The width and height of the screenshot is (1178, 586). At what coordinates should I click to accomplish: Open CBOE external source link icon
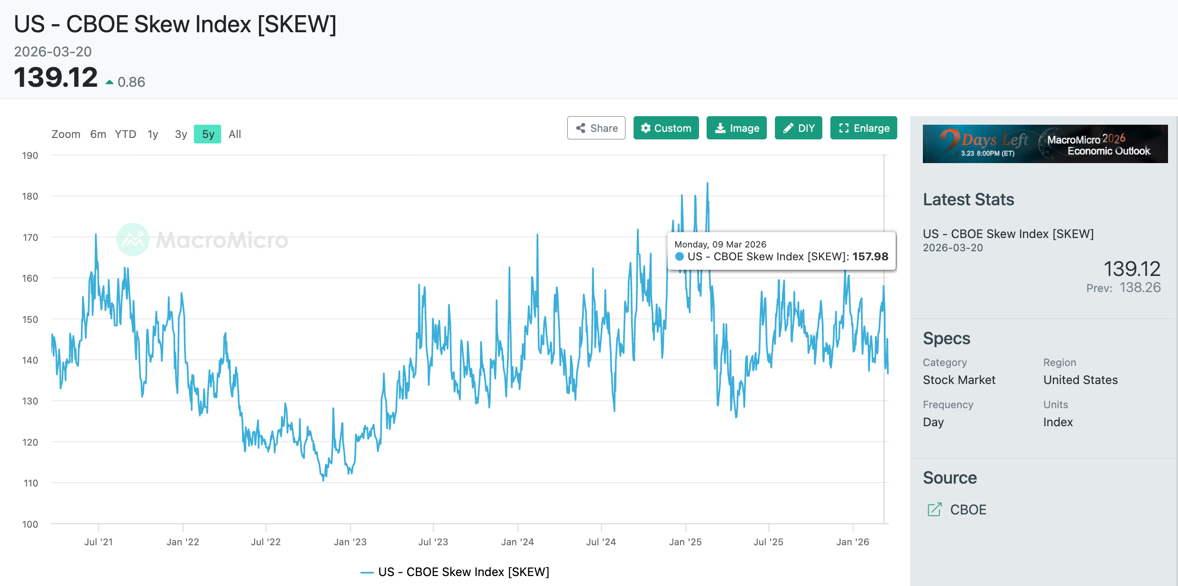[934, 510]
